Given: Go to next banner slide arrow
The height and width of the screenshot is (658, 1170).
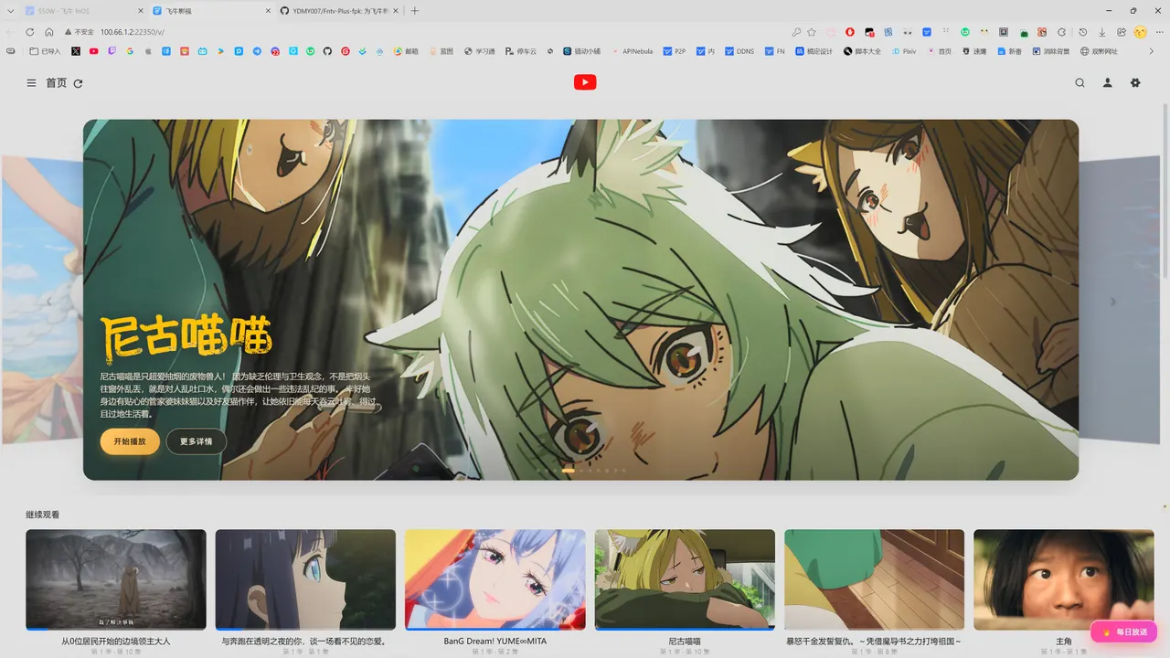Looking at the screenshot, I should pyautogui.click(x=1112, y=302).
